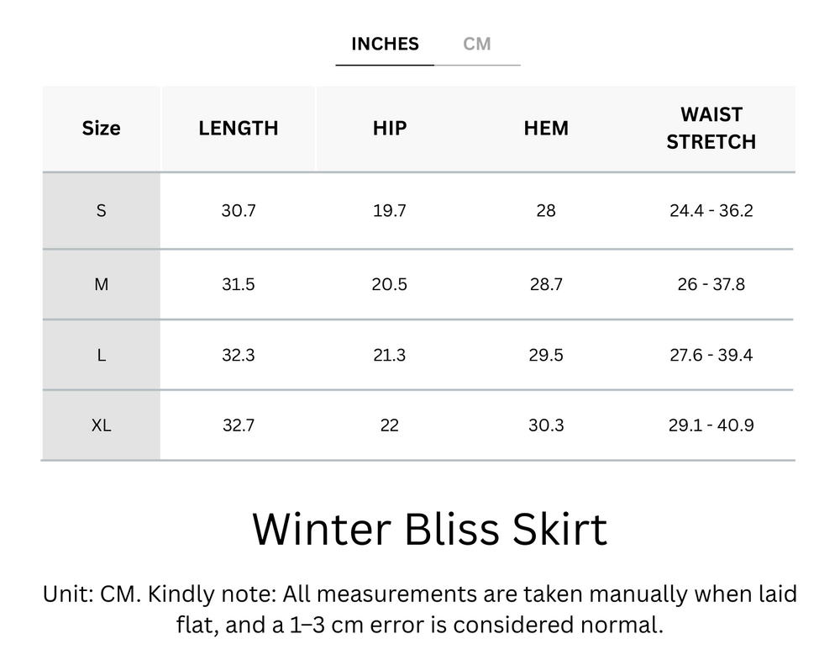
Task: Click the HIP column header
Action: tap(390, 128)
